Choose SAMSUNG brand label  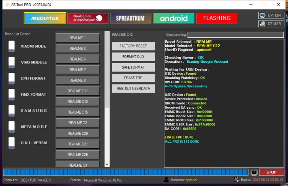point(34,111)
